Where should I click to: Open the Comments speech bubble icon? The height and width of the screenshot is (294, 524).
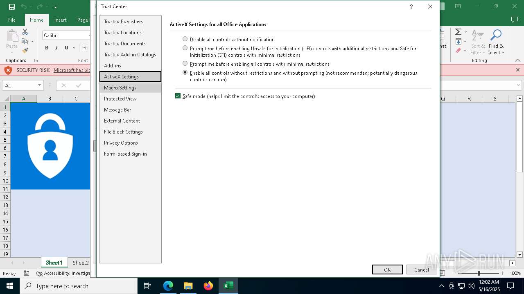click(x=515, y=20)
